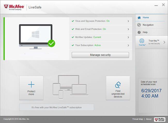The width and height of the screenshot is (168, 123).
Task: Expand Your Subscription status row
Action: click(128, 45)
